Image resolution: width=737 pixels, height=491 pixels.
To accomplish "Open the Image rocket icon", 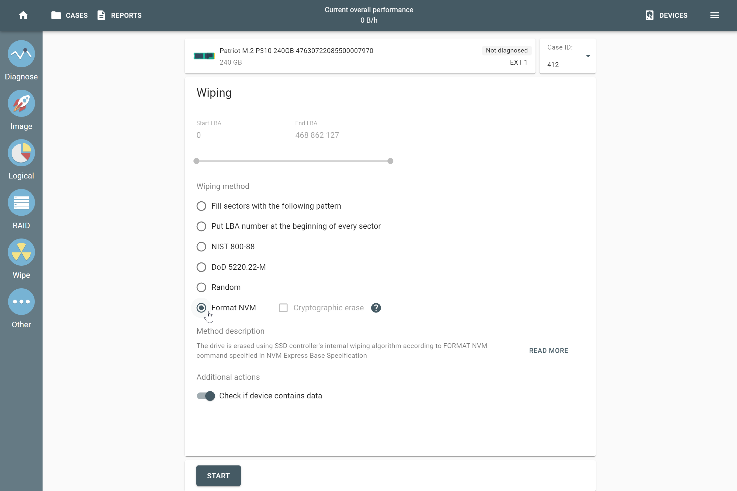I will pyautogui.click(x=21, y=103).
